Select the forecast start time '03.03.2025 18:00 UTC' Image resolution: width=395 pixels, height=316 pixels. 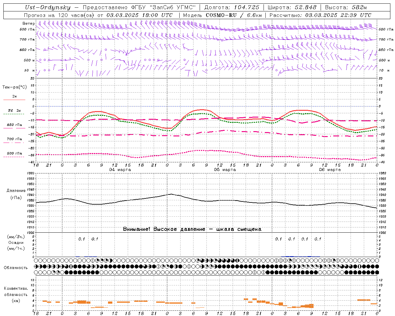click(x=139, y=15)
